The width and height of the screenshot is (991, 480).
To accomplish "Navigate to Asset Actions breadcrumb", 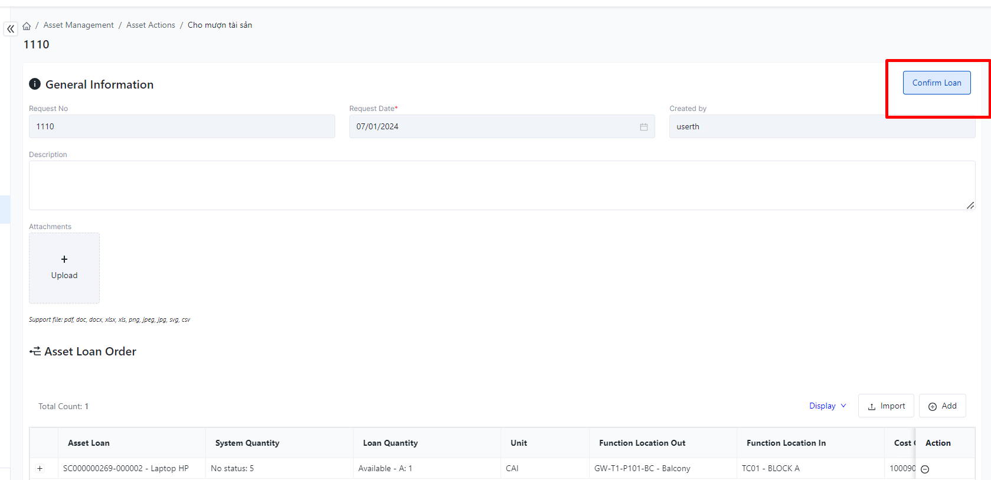I will point(151,25).
